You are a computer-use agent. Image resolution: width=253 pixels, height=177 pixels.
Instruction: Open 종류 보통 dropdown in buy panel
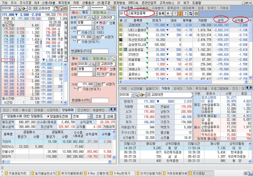click(x=94, y=69)
